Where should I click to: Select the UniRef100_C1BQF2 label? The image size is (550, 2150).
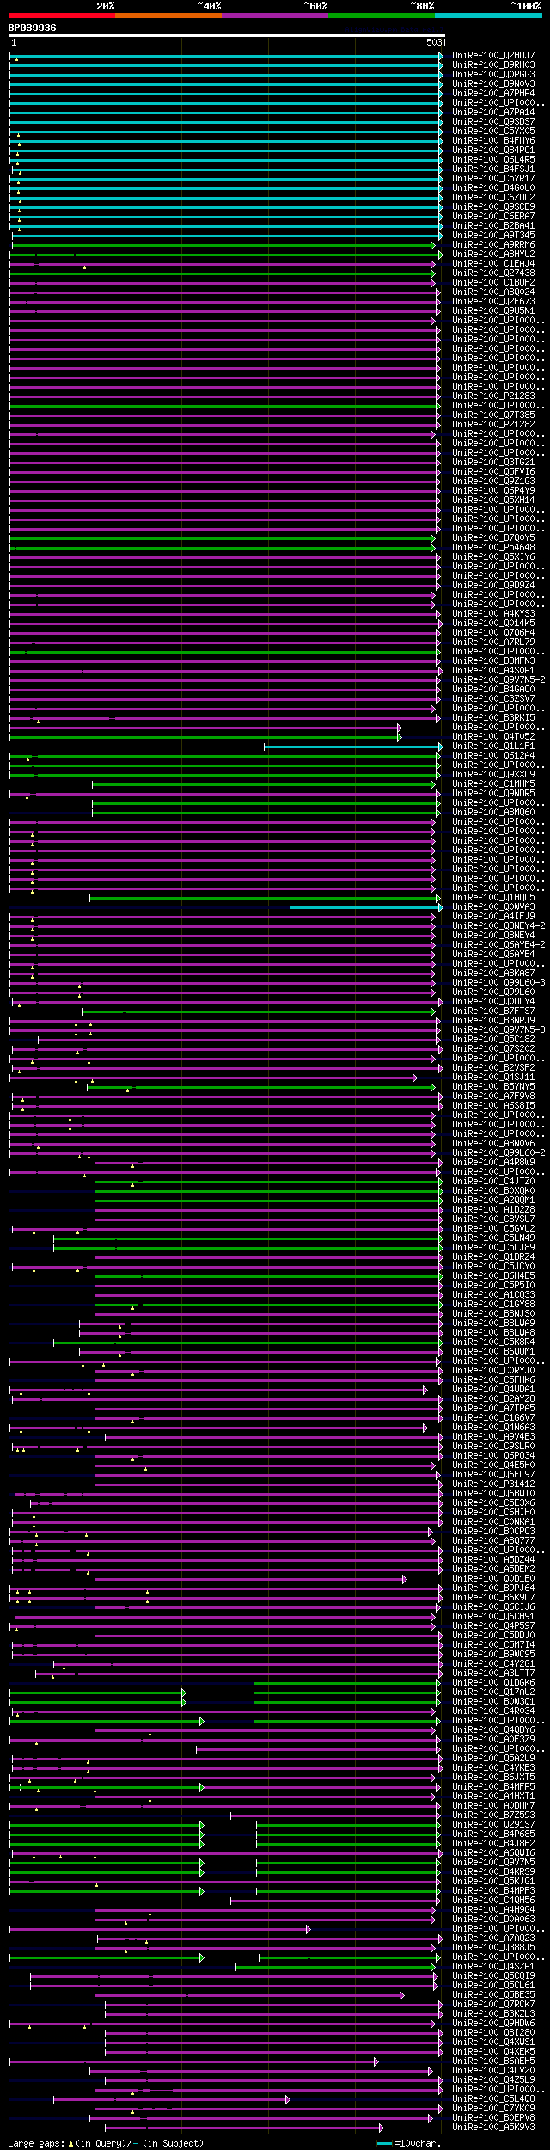point(493,283)
